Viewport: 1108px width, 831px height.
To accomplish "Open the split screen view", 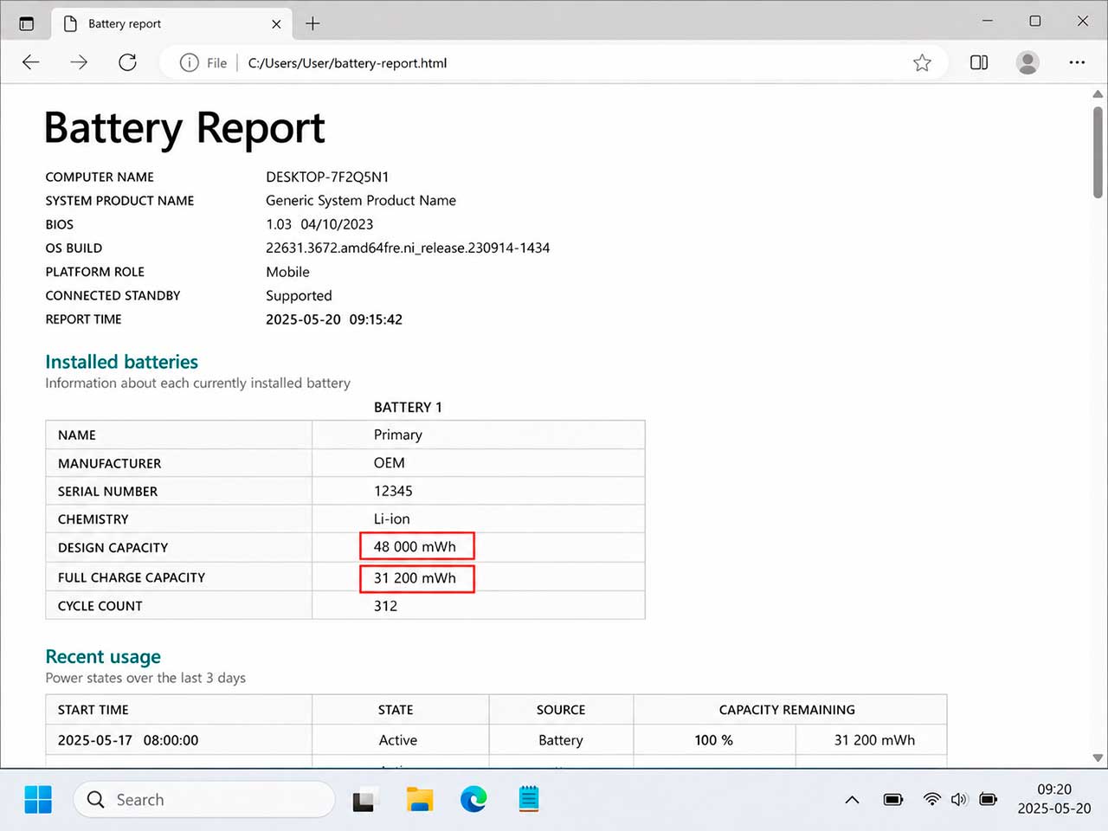I will (979, 62).
